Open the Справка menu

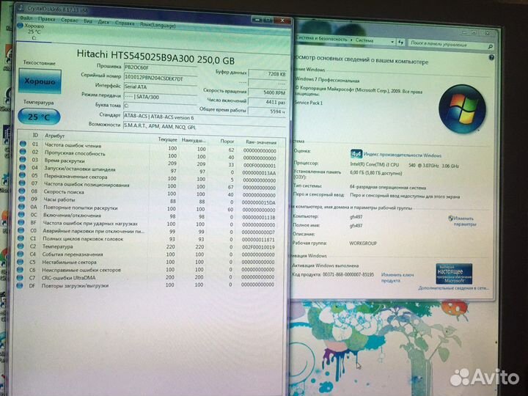125,23
